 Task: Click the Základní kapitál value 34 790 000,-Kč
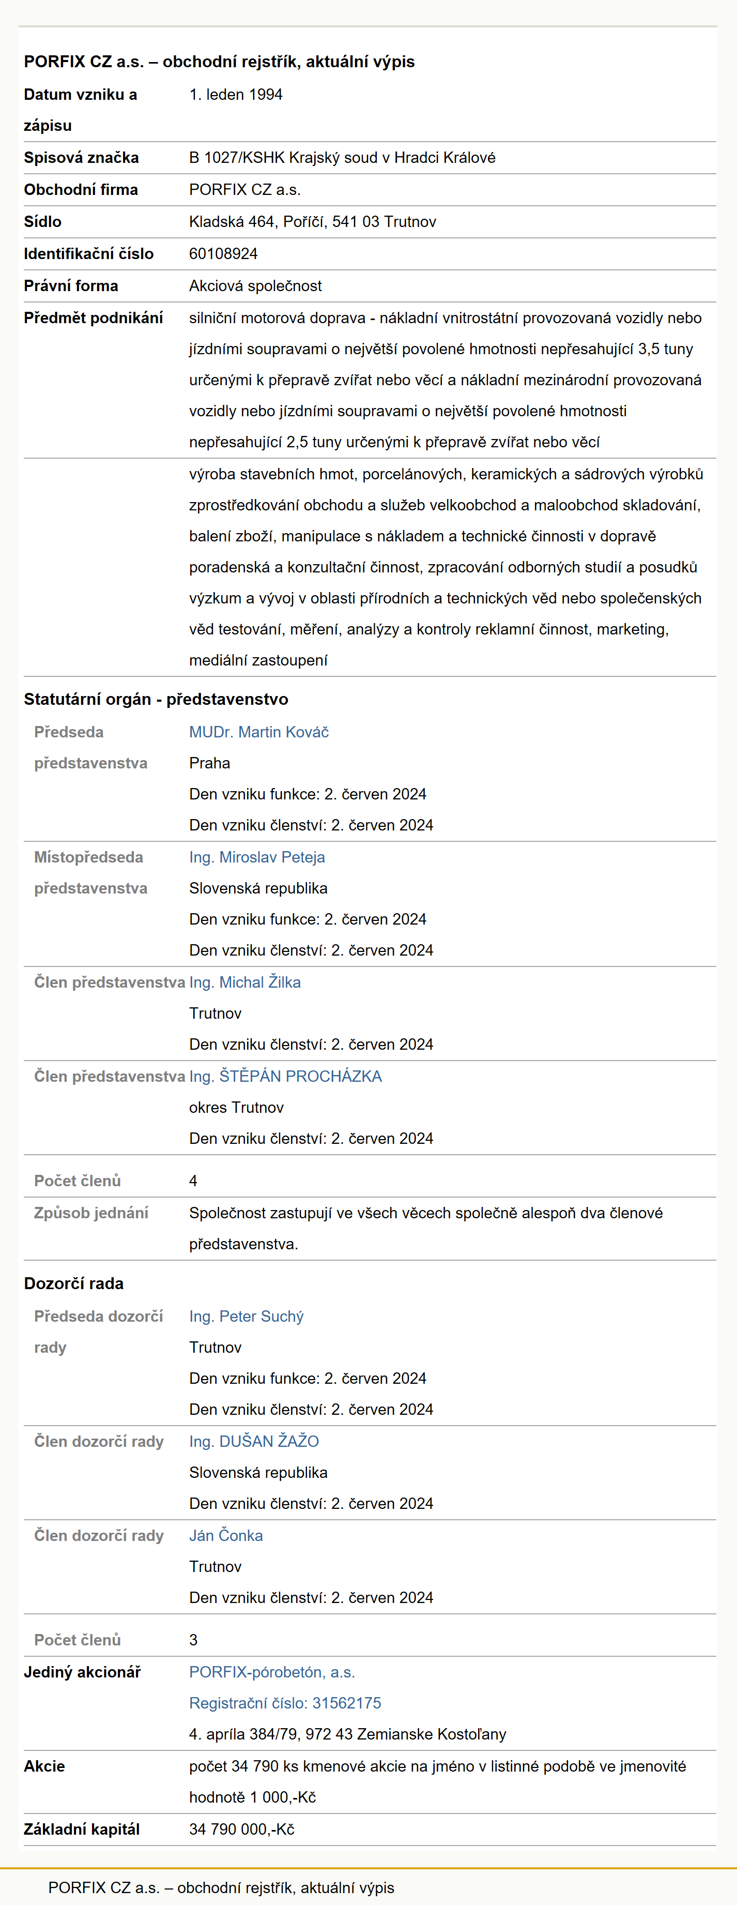click(x=242, y=1829)
